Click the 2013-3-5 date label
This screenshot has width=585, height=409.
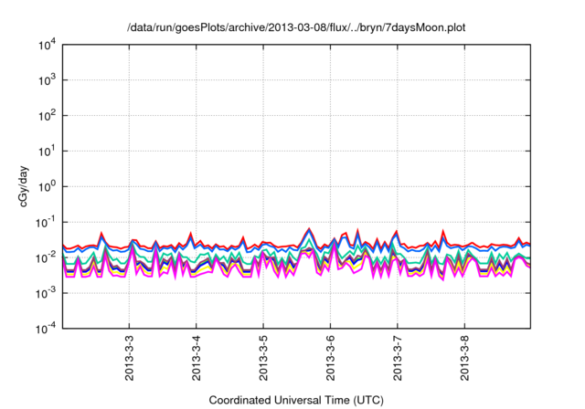pyautogui.click(x=263, y=358)
